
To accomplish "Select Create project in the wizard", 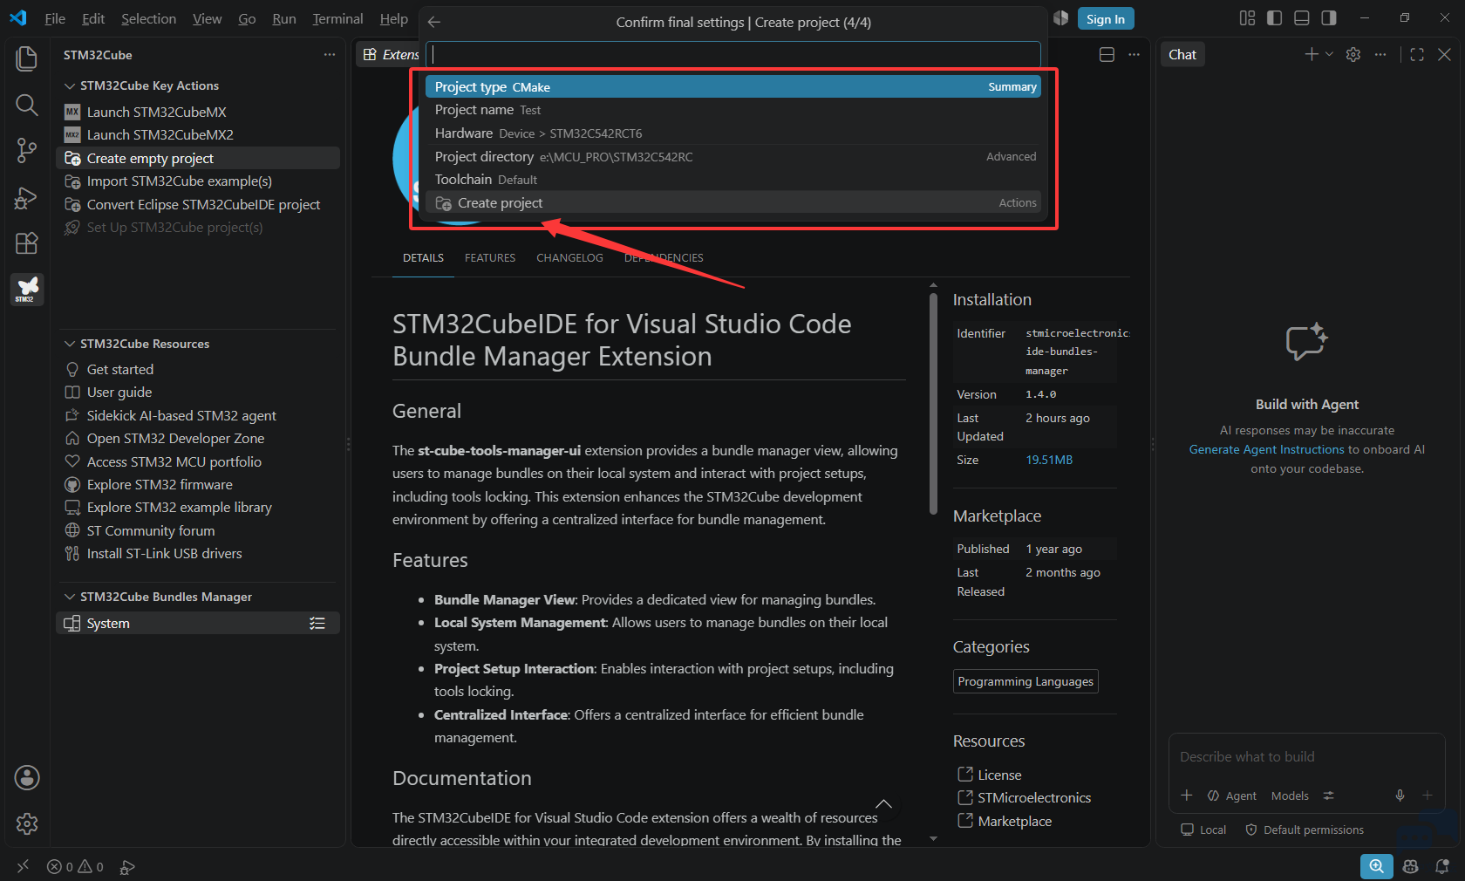I will coord(733,202).
